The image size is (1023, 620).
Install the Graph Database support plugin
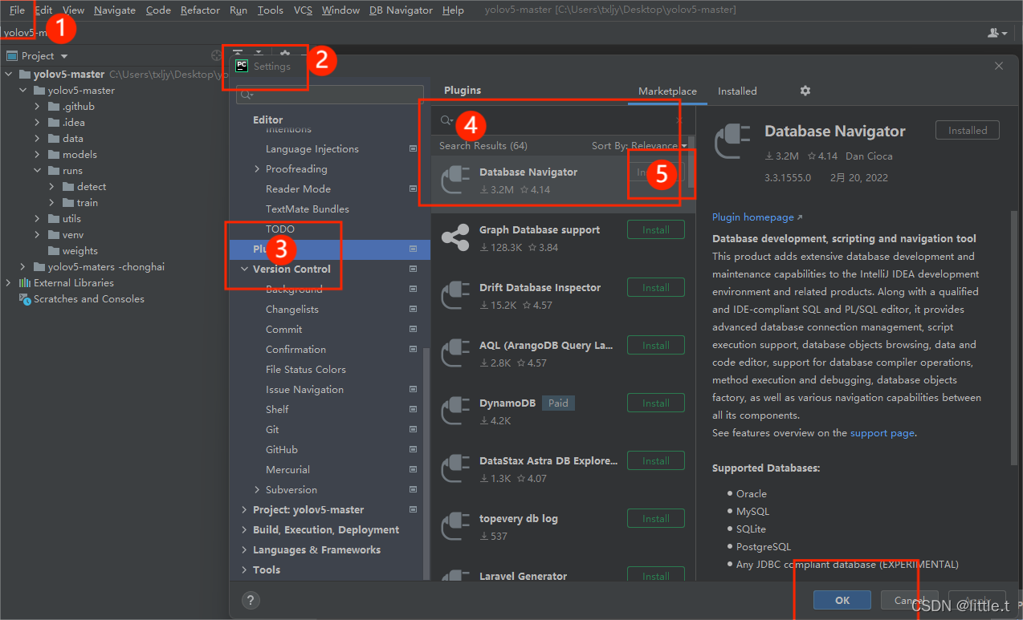[655, 230]
